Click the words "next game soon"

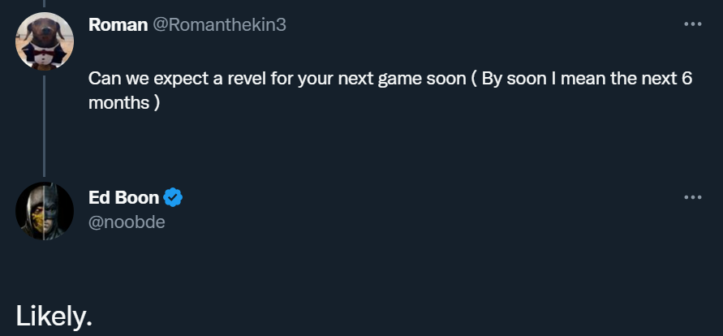(406, 80)
